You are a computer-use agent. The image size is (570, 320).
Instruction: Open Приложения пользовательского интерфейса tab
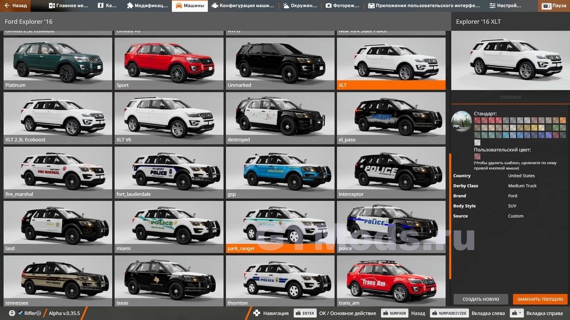click(x=424, y=6)
